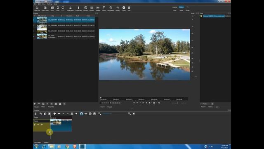Click the timeline zoom out magnifier
The width and height of the screenshot is (264, 149).
(99, 114)
